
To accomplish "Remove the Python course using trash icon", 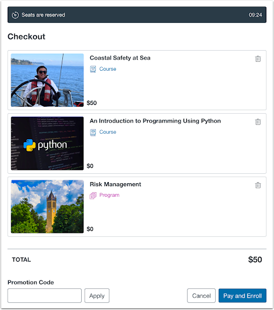I will coord(258,122).
